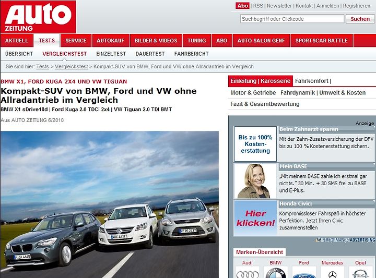The image size is (376, 278).
Task: Open BILDER & VIDEOS menu item
Action: coord(156,41)
